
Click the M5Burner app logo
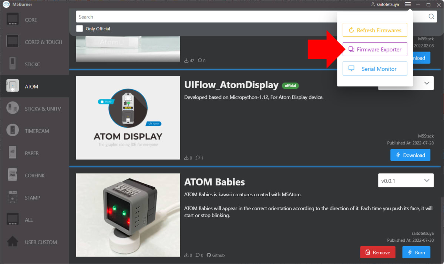click(x=6, y=4)
